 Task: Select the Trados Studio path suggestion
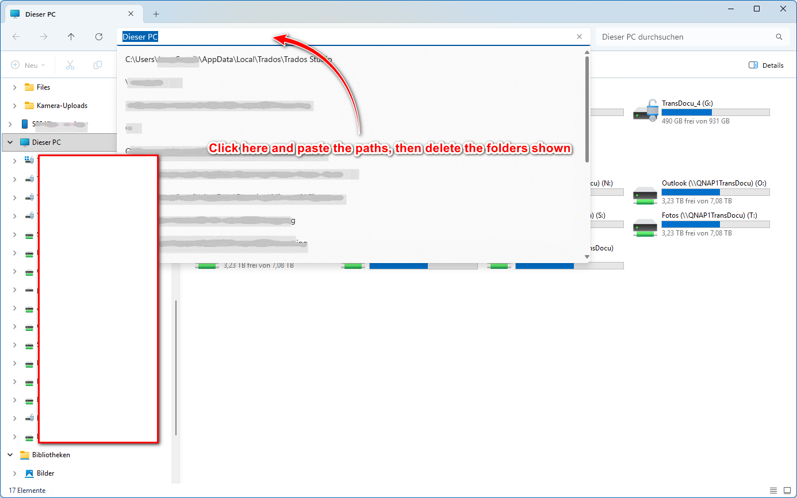click(x=228, y=59)
